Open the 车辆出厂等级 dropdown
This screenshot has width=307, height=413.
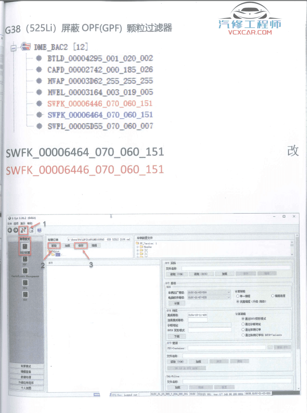[209, 292]
